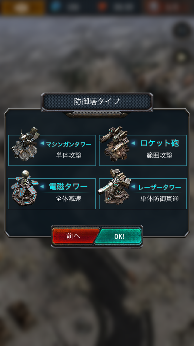Click arrow beside 電磁タワー label
The width and height of the screenshot is (194, 346).
42,187
